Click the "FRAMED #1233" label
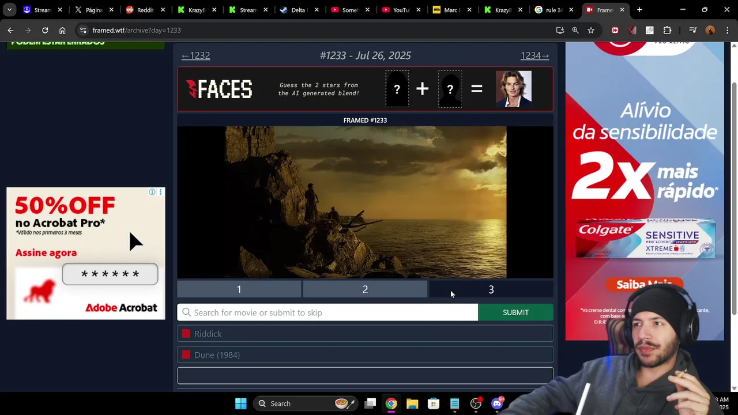 pos(365,120)
